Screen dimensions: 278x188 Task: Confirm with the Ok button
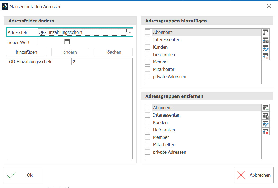pos(24,175)
